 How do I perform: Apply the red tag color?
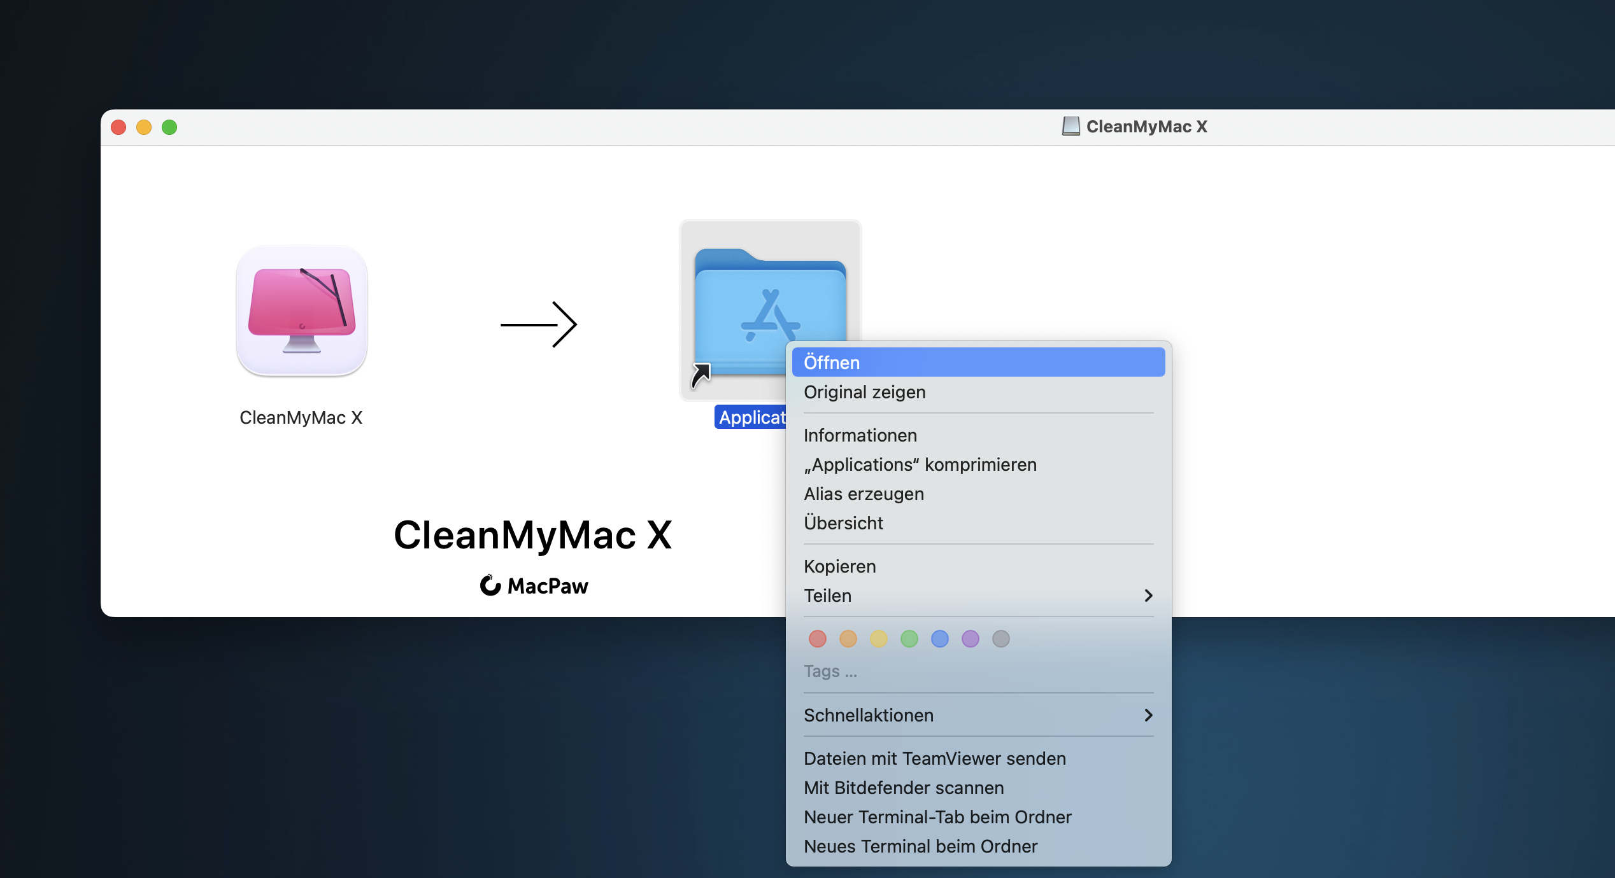click(817, 639)
